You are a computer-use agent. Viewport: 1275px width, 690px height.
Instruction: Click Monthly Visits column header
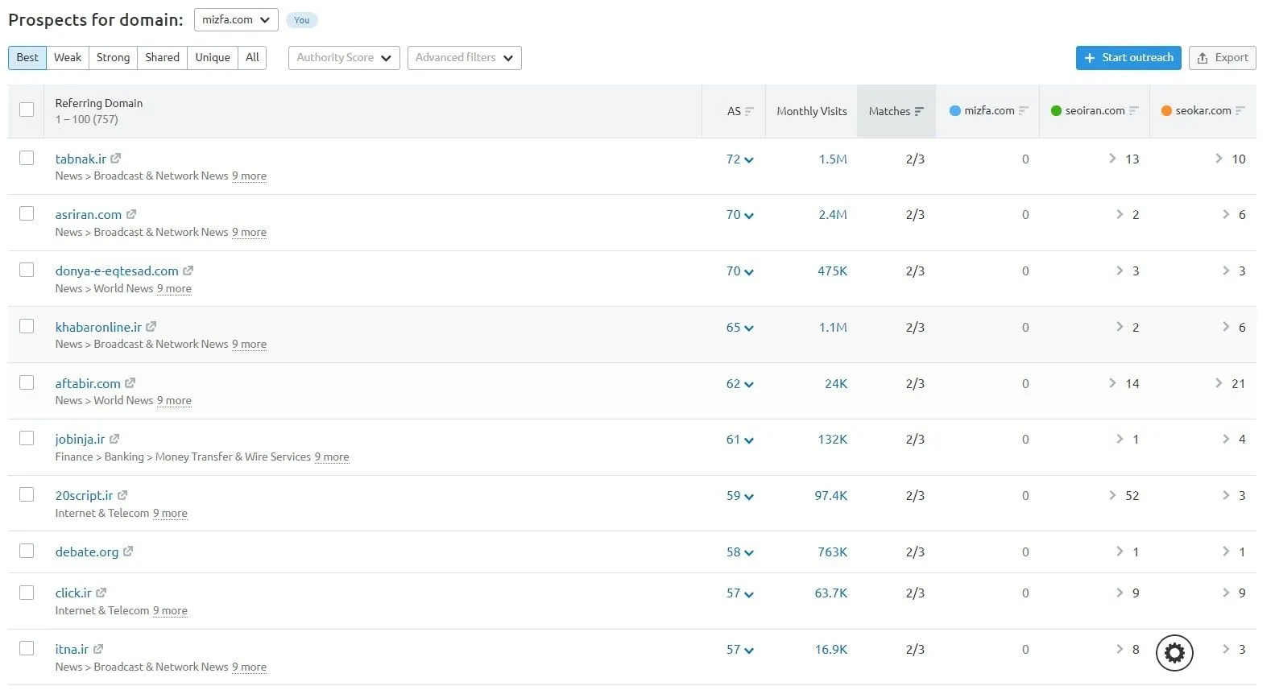pyautogui.click(x=811, y=111)
